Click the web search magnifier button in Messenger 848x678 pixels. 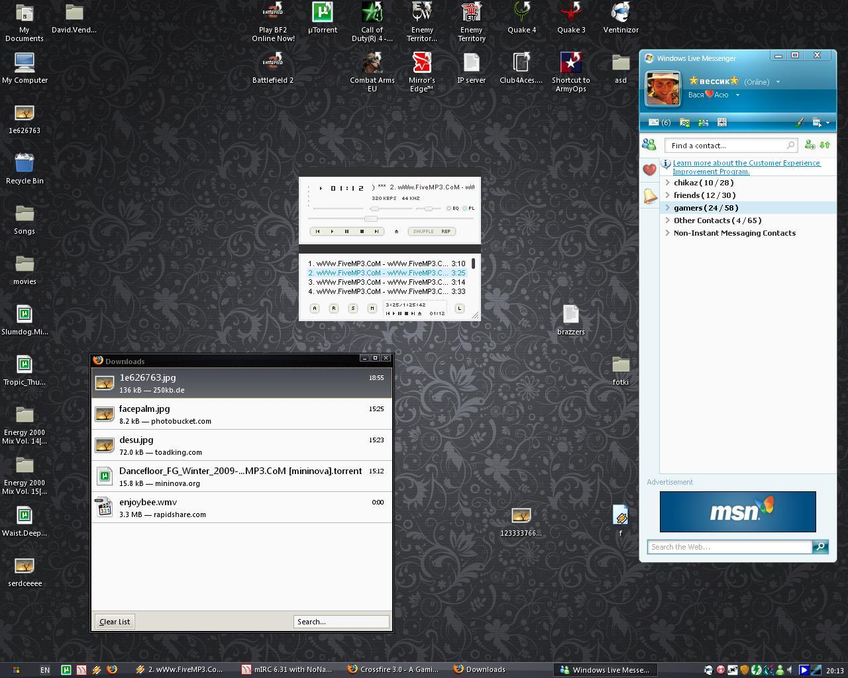pyautogui.click(x=820, y=547)
